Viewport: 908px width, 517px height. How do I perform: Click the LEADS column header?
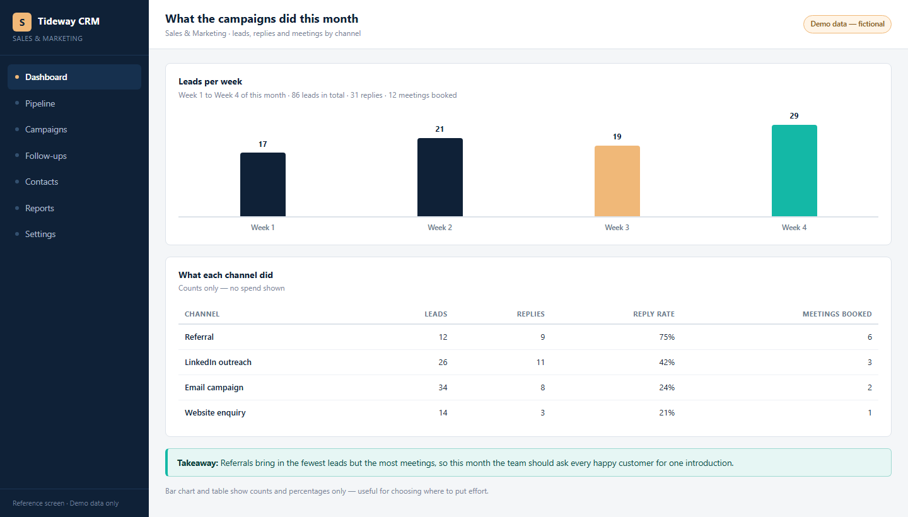click(x=436, y=314)
